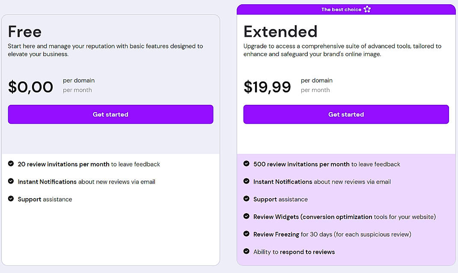
Task: Click checkmark beside Free plan Instant Notifications
Action: 11,181
